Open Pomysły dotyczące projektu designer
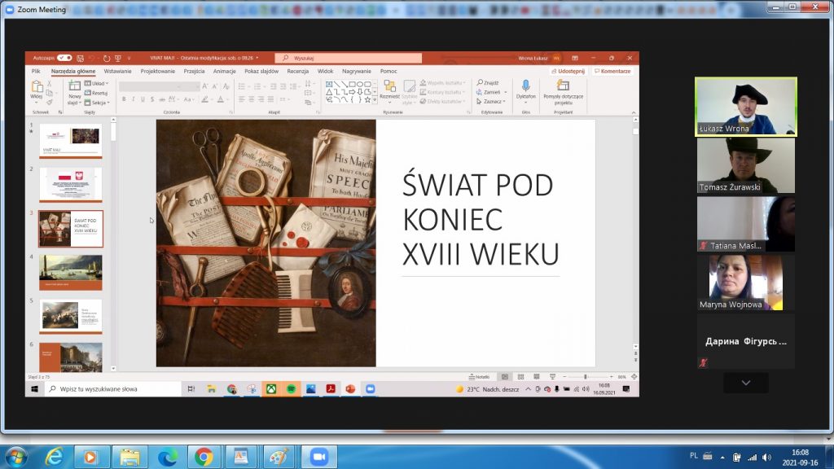Image resolution: width=834 pixels, height=469 pixels. pyautogui.click(x=563, y=86)
